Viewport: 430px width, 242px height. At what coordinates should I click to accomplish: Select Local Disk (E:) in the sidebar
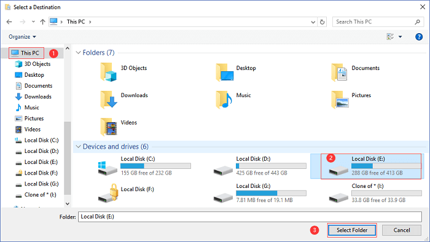tap(36, 162)
